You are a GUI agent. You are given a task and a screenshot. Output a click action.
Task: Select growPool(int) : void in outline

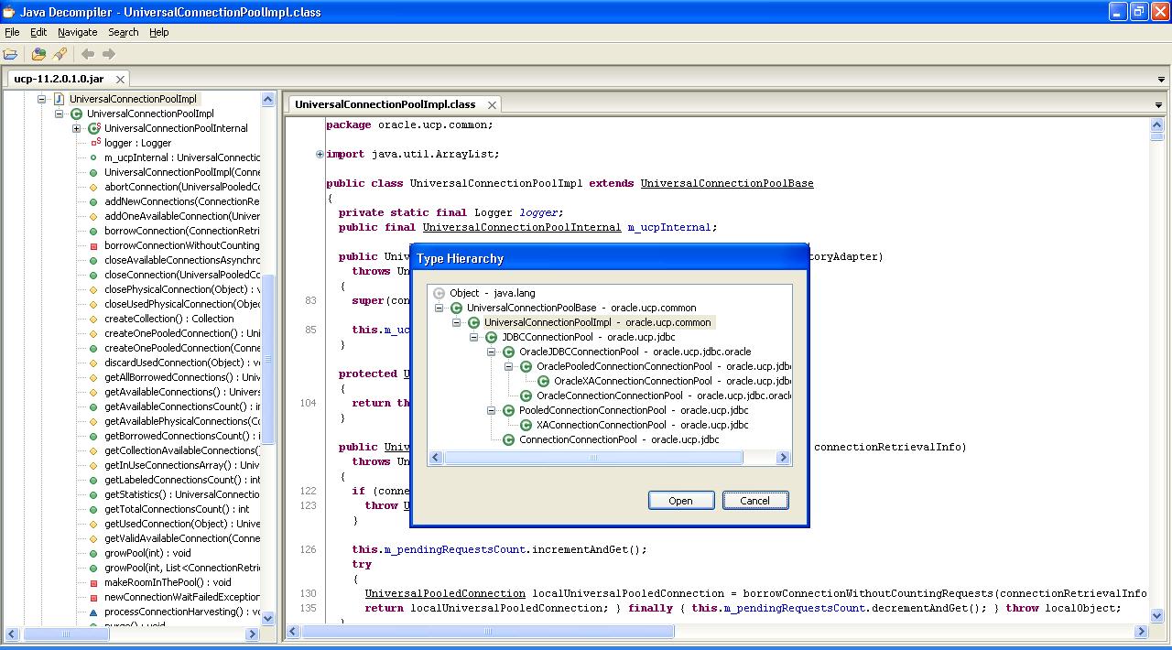coord(147,553)
